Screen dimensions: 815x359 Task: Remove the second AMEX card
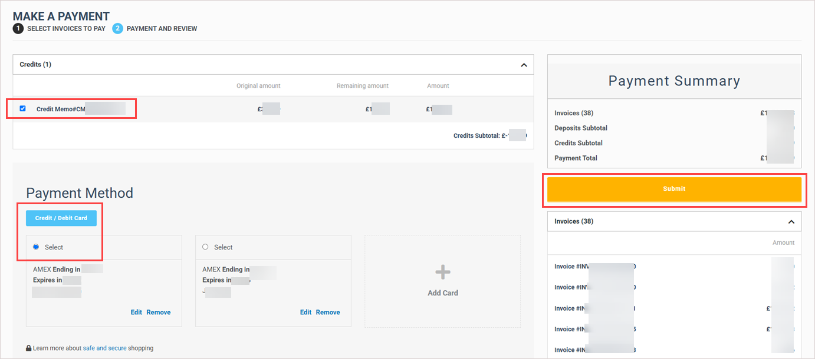tap(328, 313)
